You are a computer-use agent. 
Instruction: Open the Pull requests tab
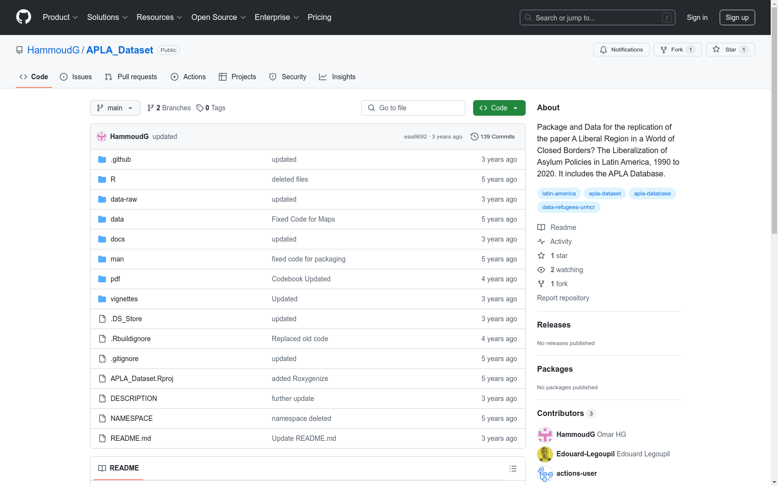tap(131, 77)
